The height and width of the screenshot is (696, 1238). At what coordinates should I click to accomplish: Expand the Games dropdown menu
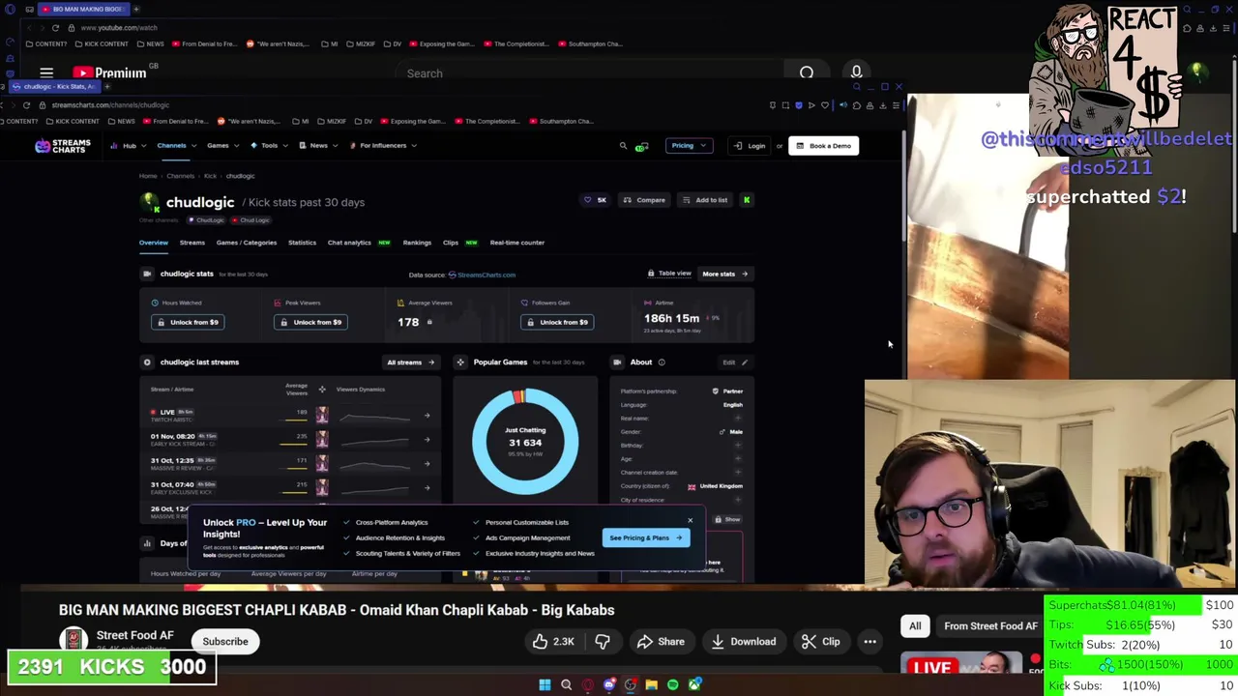[x=222, y=145]
